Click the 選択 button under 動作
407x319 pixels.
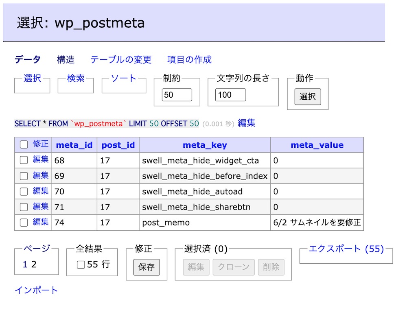(x=308, y=96)
